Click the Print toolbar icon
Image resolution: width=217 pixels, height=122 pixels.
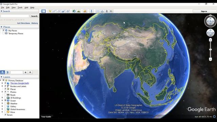102,11
